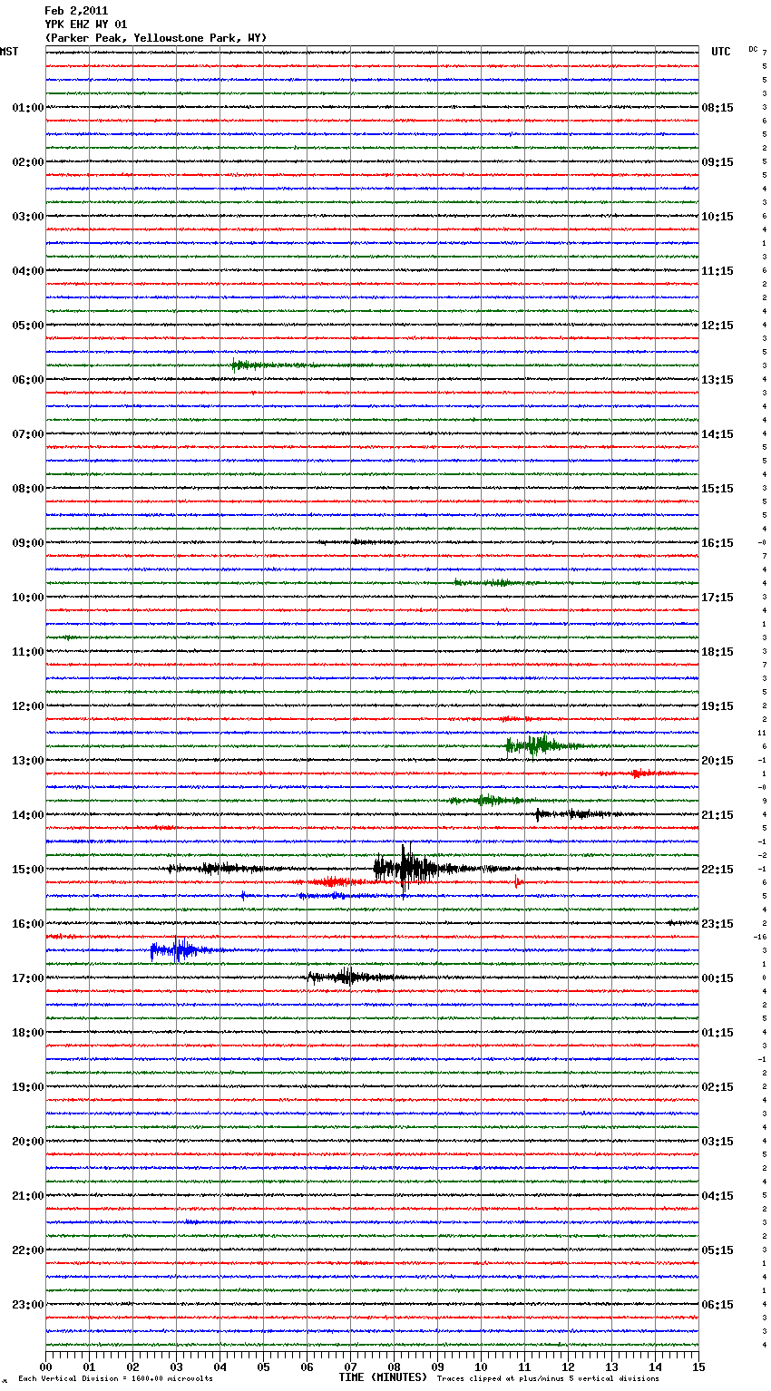Click minute 15 on the bottom axis

click(x=698, y=1367)
